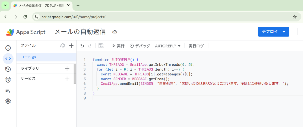Add a service with plus button
303x127 pixels.
pyautogui.click(x=67, y=79)
